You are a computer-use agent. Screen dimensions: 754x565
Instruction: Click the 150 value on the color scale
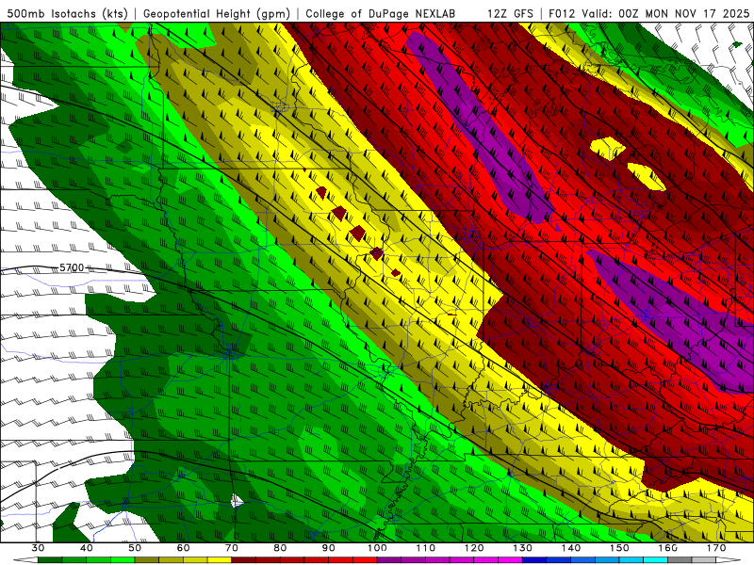[619, 548]
